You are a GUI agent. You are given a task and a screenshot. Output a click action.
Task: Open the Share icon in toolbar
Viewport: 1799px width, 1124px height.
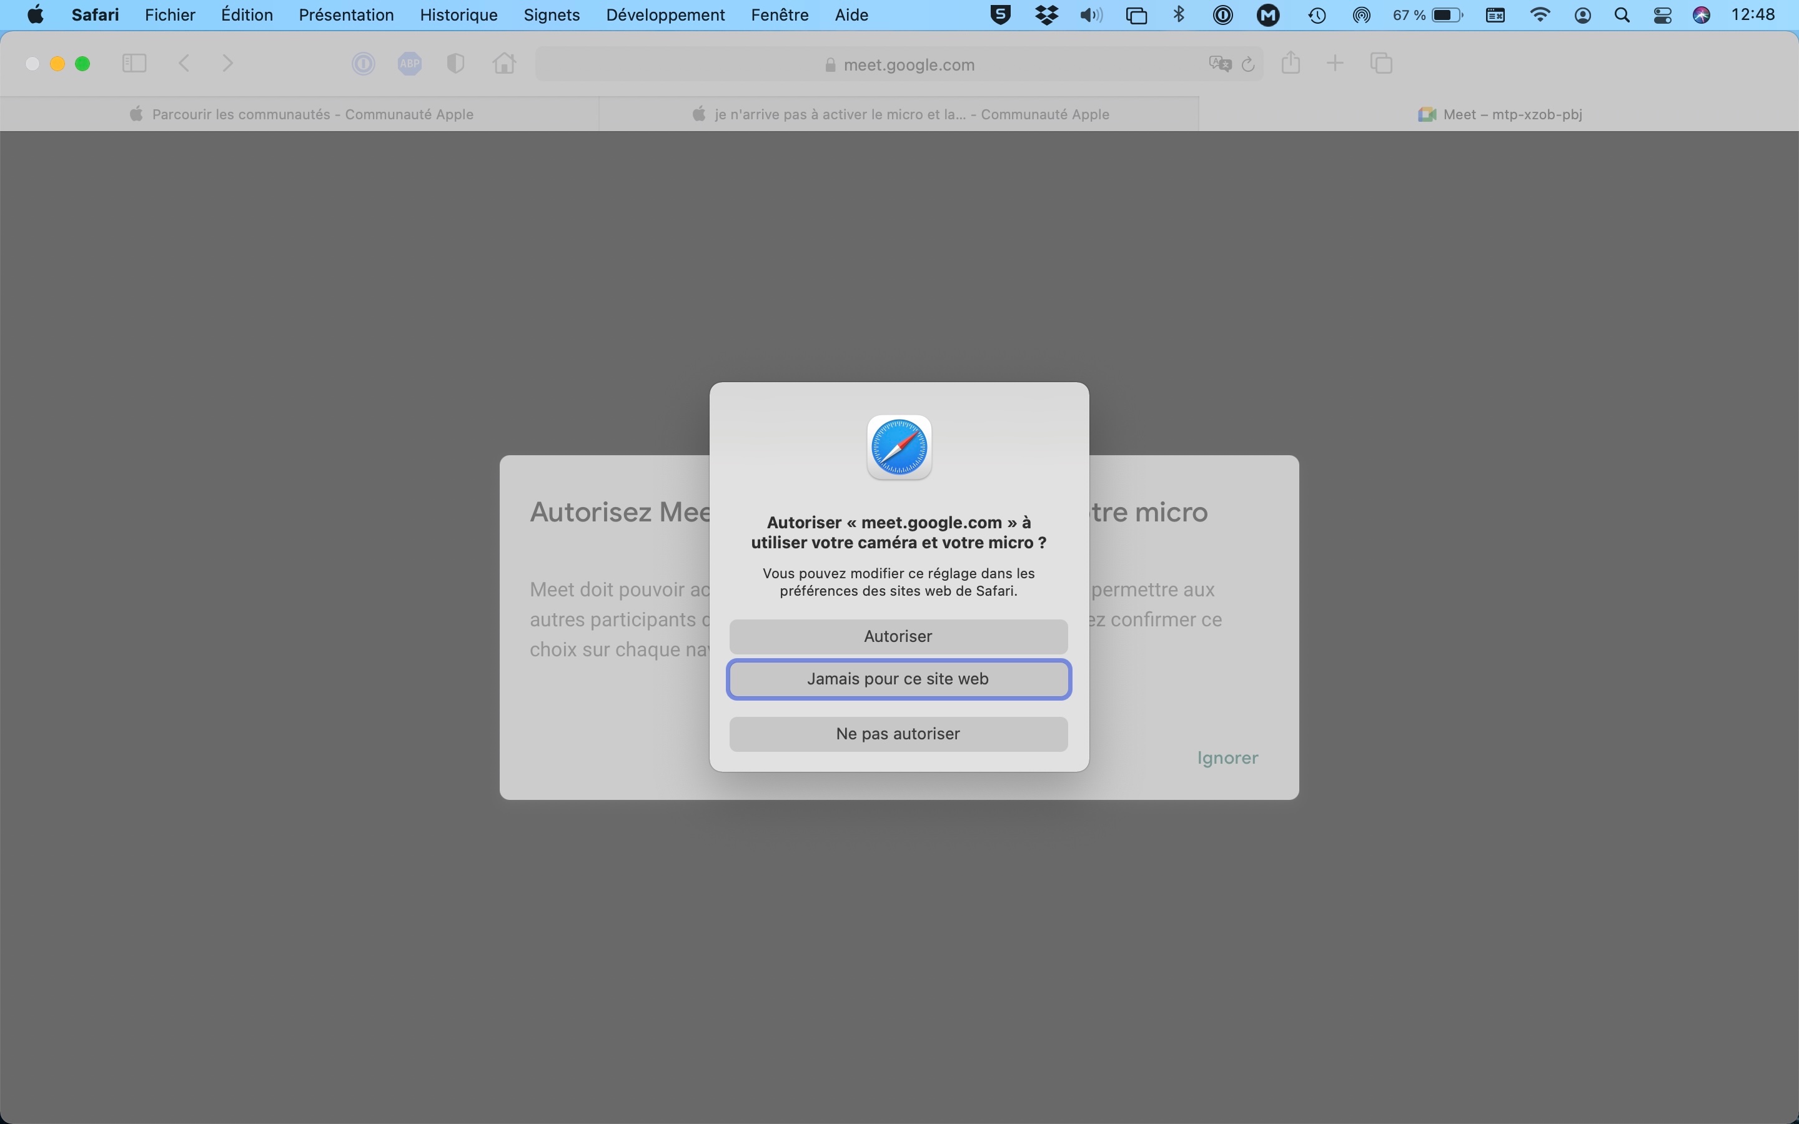1291,63
